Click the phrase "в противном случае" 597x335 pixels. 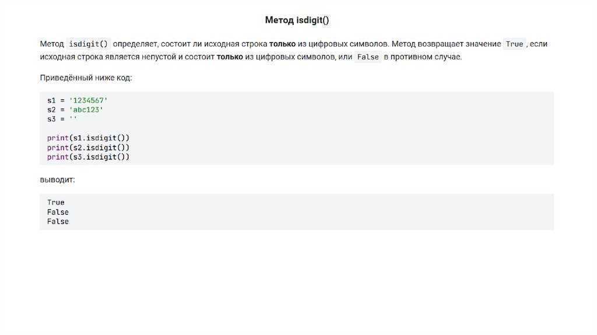click(423, 57)
